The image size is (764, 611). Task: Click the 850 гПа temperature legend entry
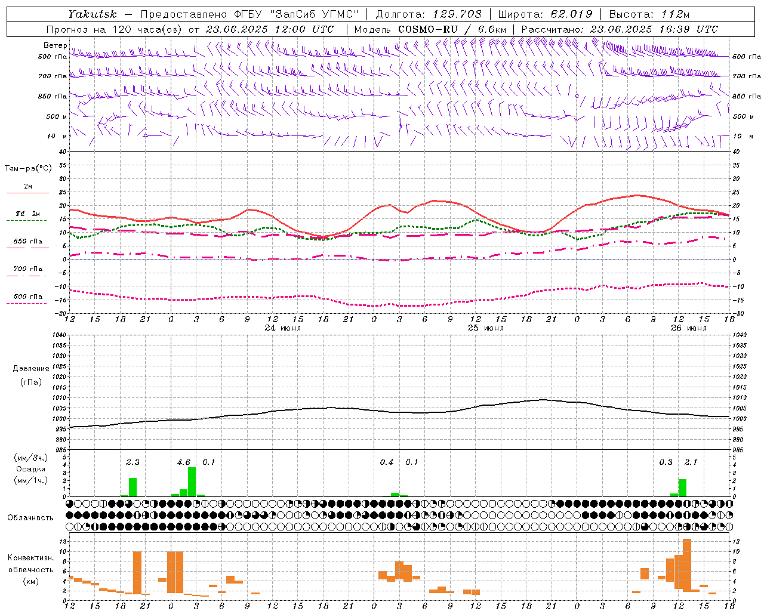click(27, 242)
